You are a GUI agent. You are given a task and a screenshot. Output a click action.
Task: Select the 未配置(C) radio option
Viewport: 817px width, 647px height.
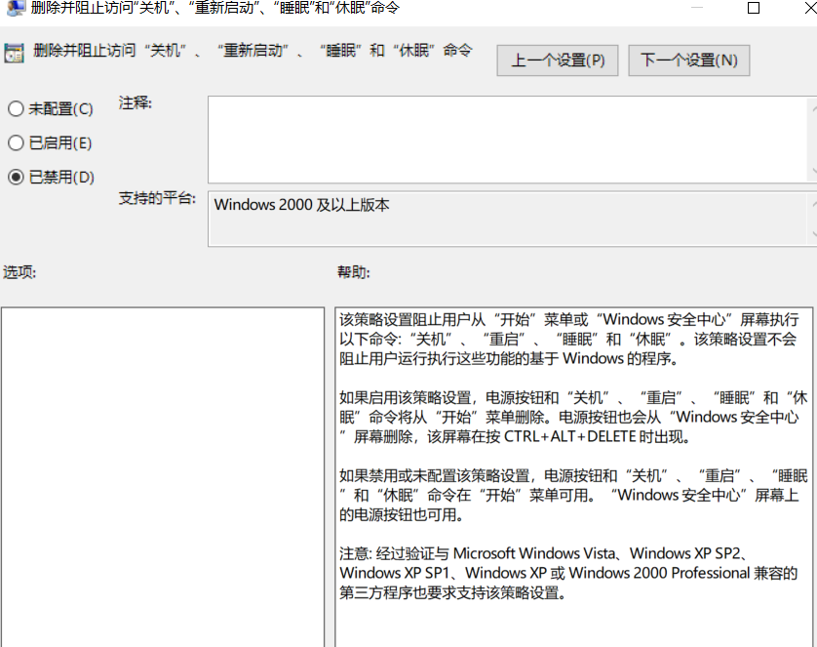(x=16, y=109)
